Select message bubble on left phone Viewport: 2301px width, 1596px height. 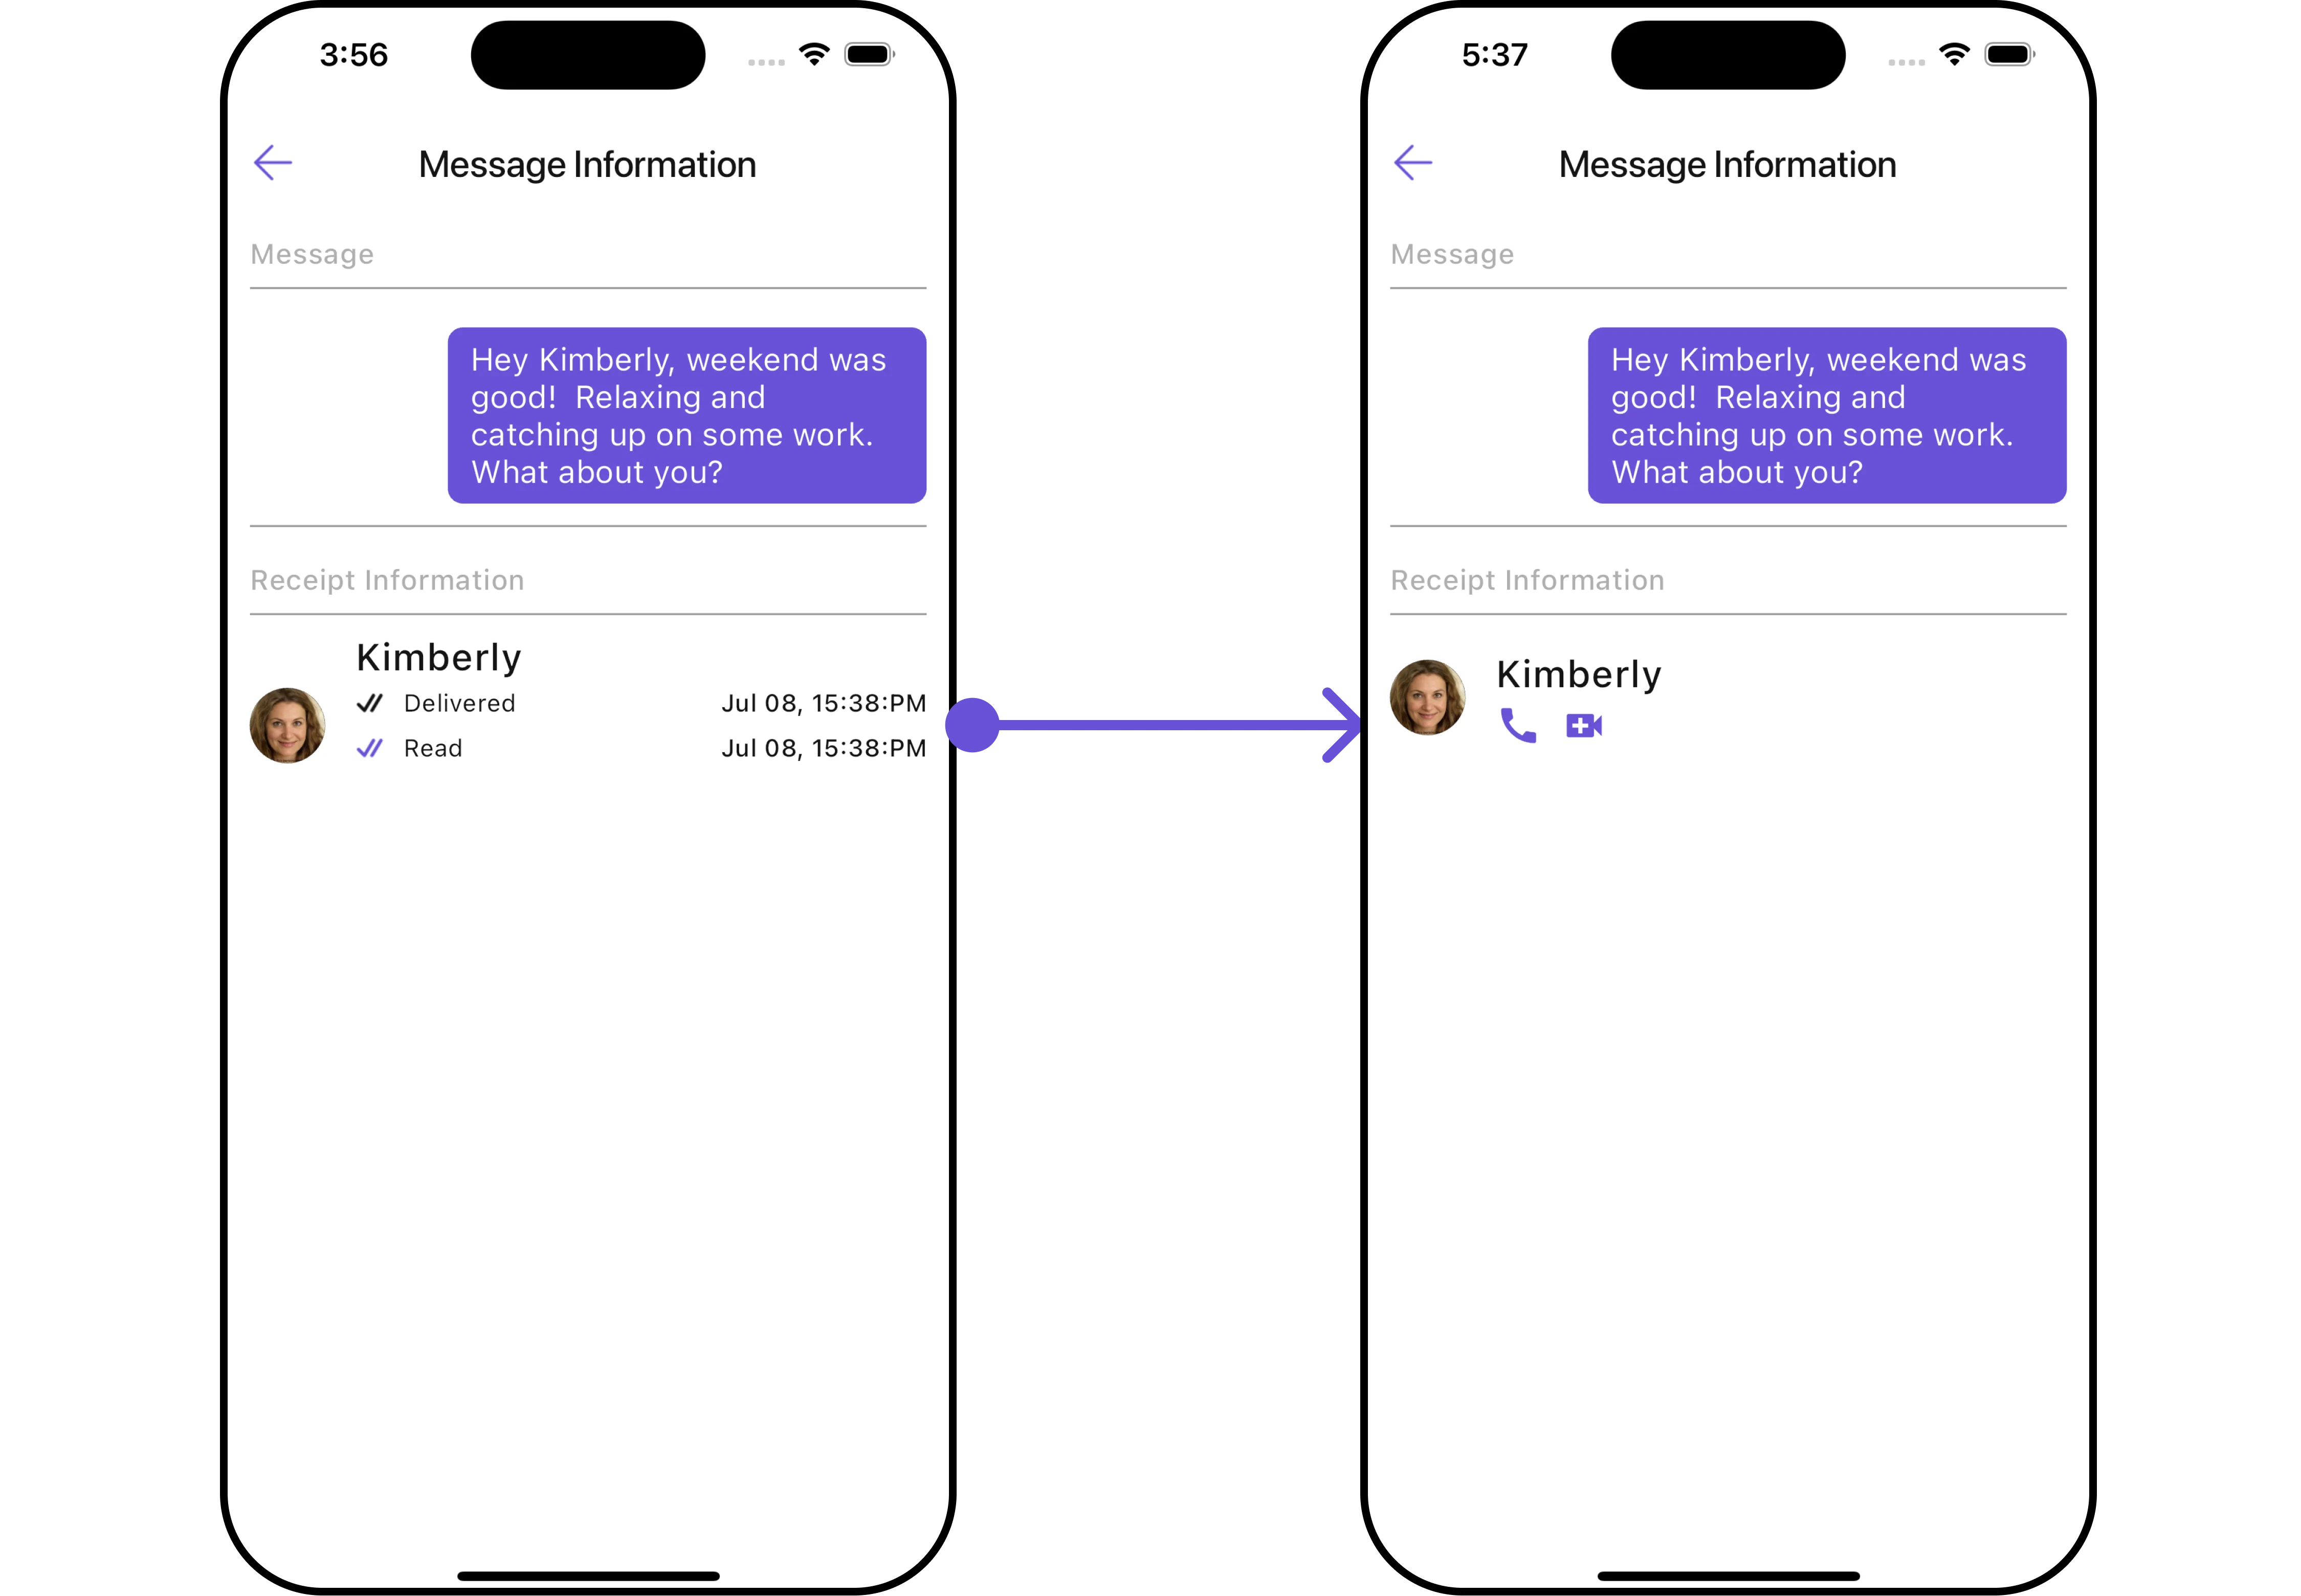(687, 415)
